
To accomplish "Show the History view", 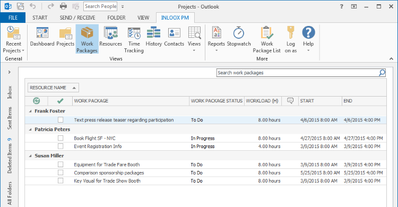I will tap(153, 37).
